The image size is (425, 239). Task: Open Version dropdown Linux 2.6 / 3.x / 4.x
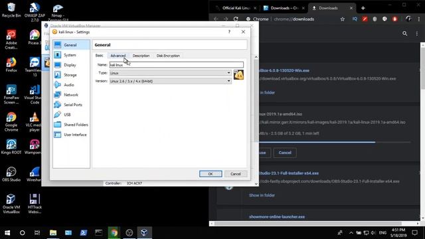171,81
